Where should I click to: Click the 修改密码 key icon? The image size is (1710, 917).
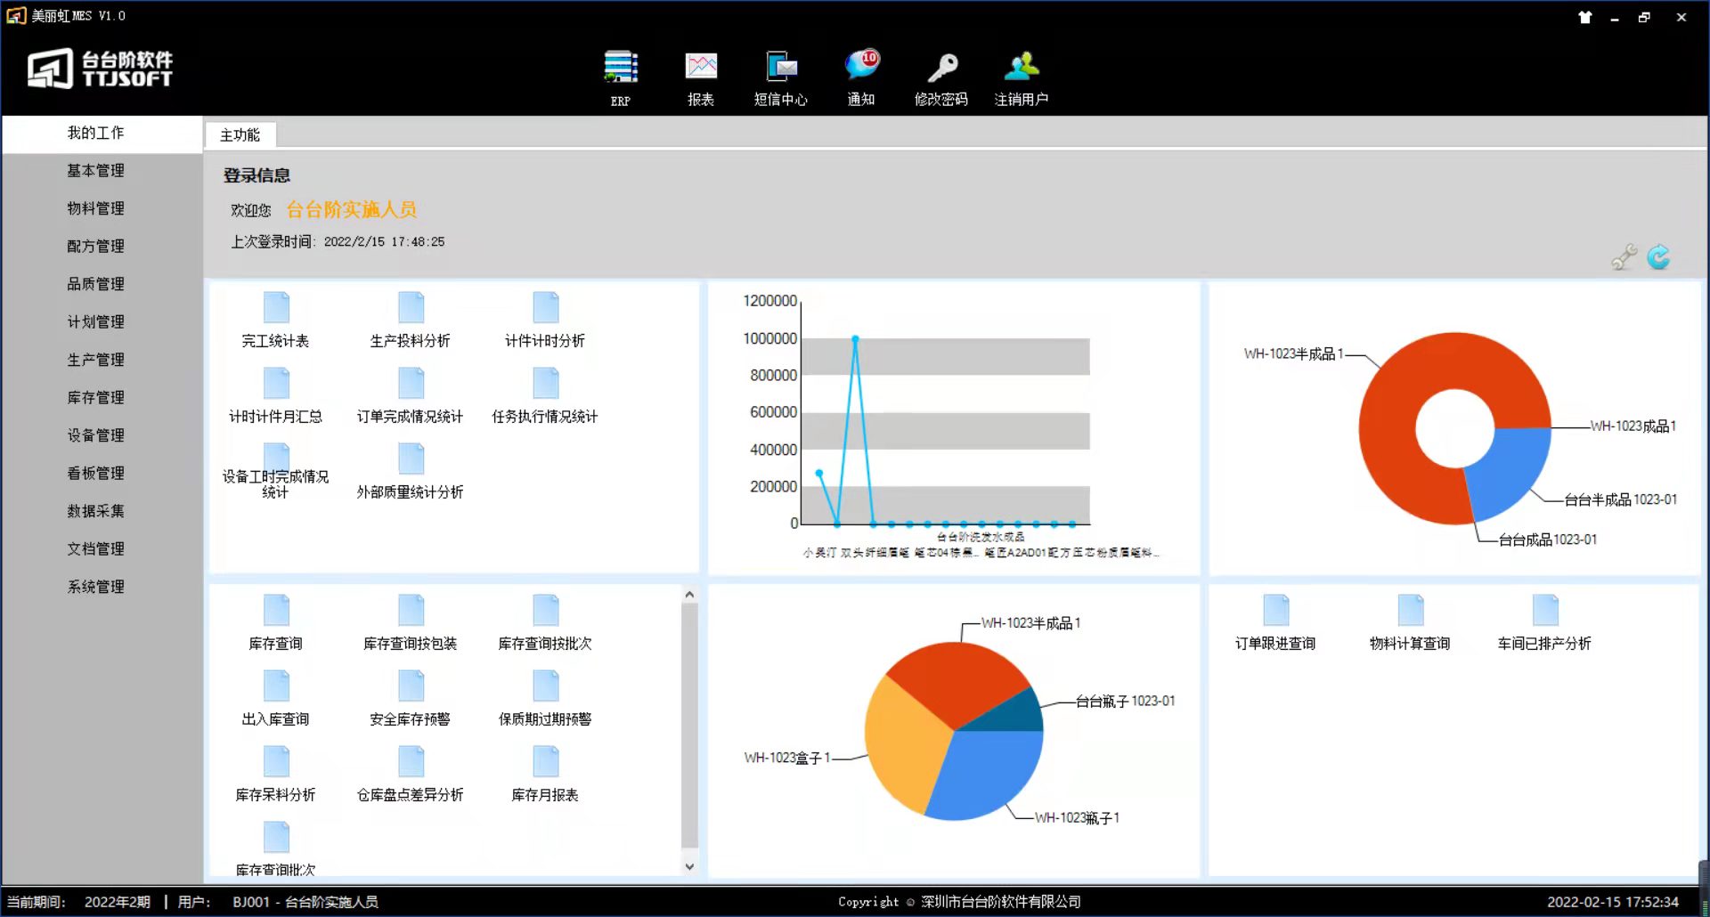941,69
